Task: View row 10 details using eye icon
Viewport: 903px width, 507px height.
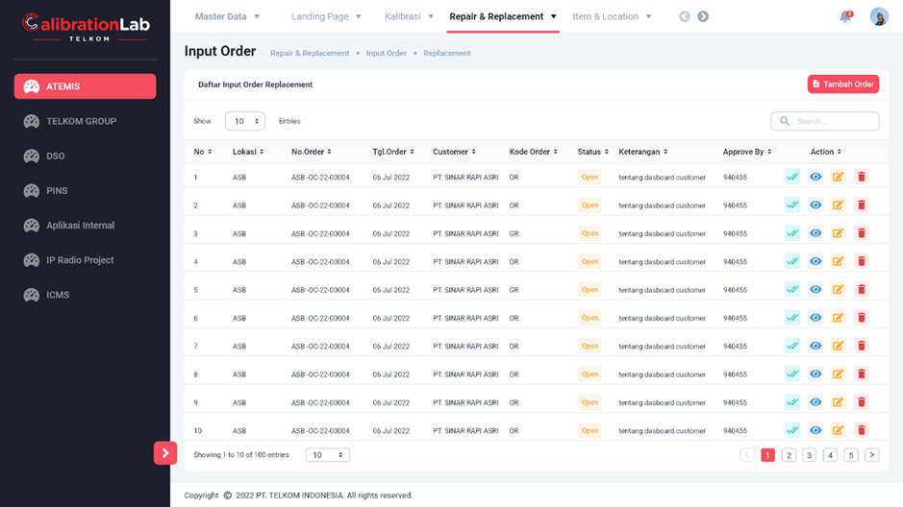Action: tap(815, 430)
